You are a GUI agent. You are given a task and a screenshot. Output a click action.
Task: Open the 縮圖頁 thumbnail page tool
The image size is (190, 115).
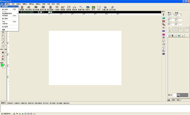coord(63,8)
